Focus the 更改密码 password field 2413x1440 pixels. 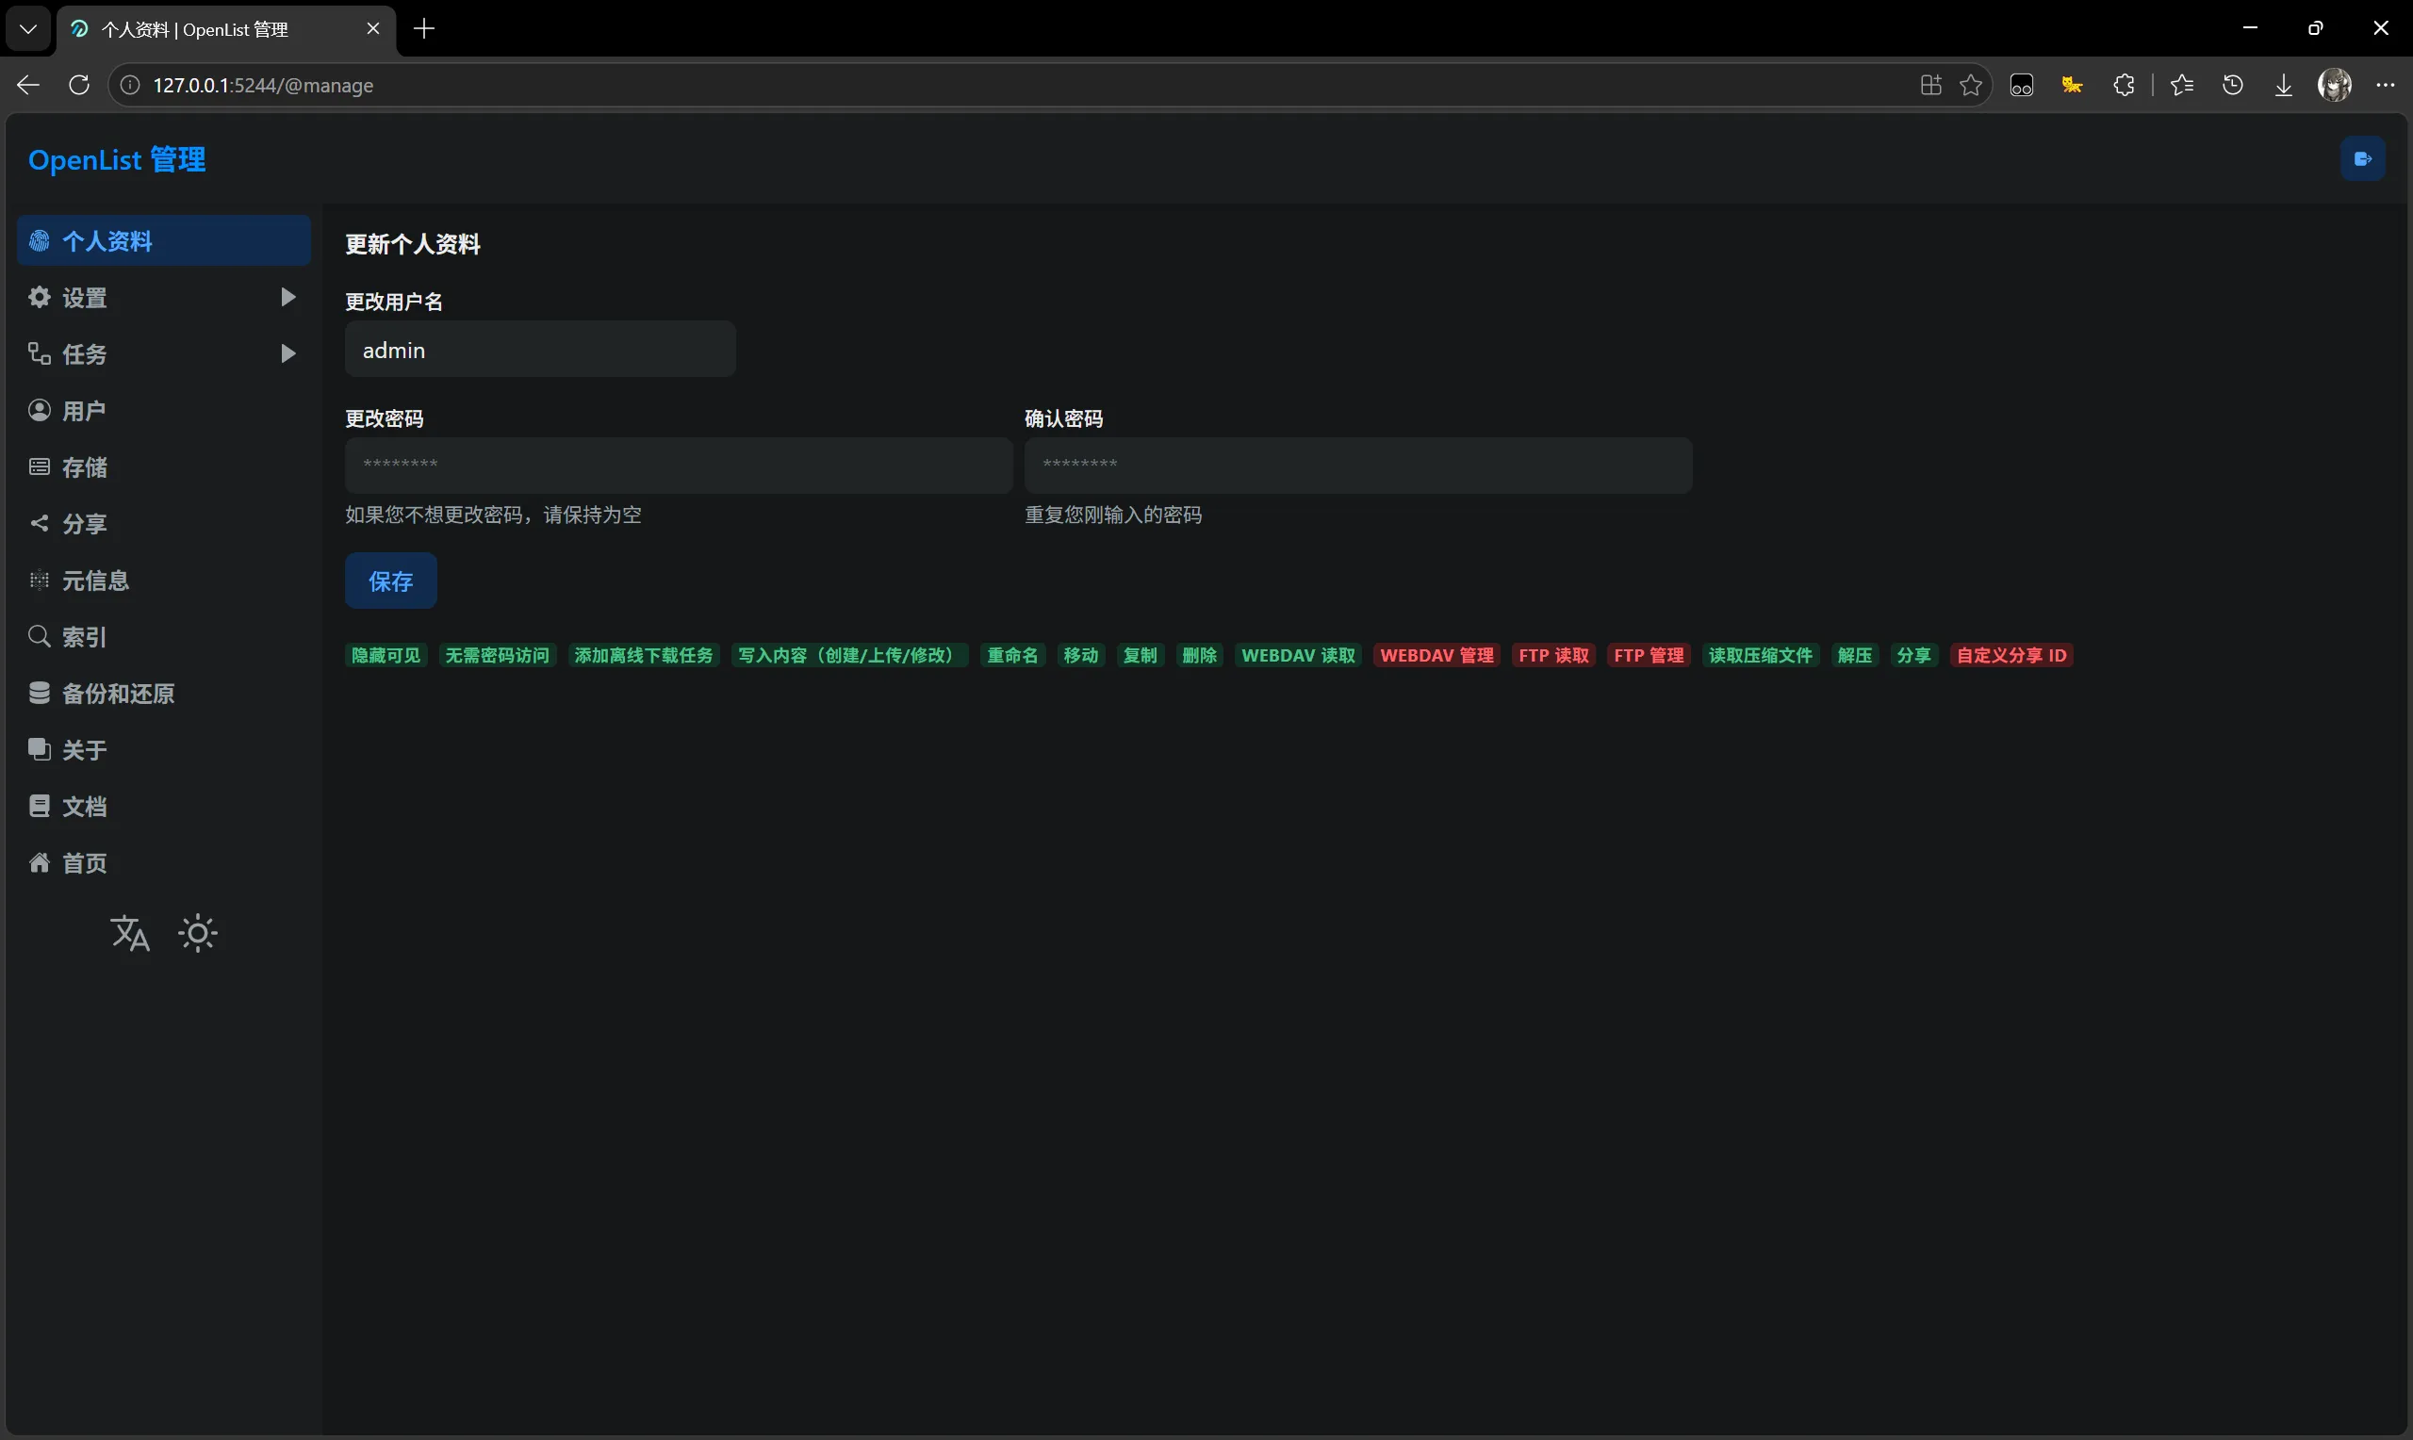point(680,466)
